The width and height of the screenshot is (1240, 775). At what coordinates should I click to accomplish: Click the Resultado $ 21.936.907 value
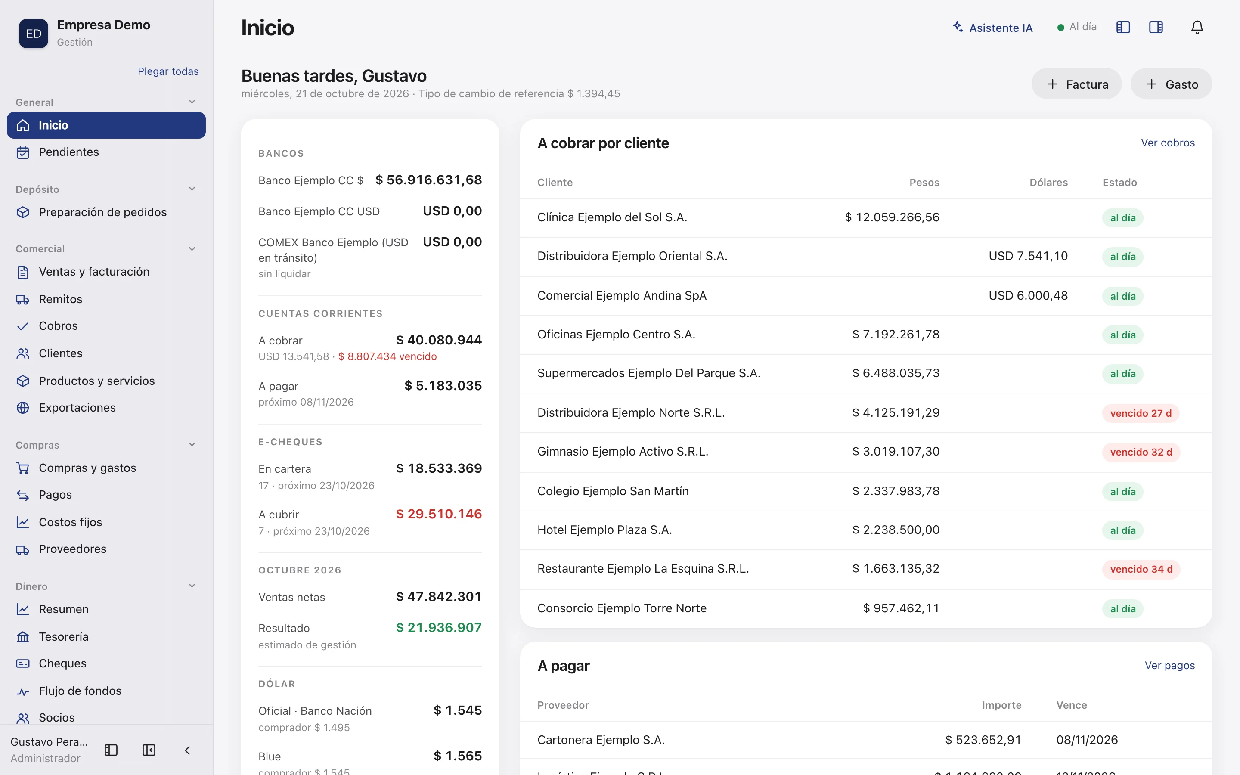[439, 628]
